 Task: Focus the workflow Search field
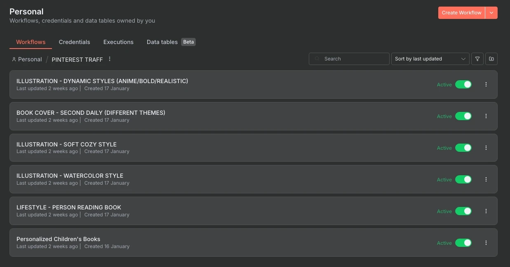[x=349, y=59]
